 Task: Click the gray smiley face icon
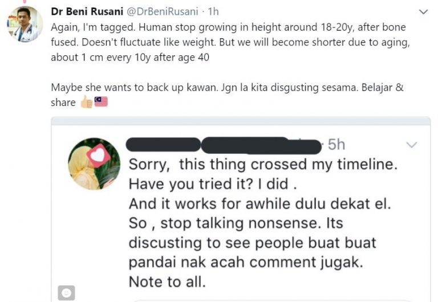pyautogui.click(x=66, y=293)
